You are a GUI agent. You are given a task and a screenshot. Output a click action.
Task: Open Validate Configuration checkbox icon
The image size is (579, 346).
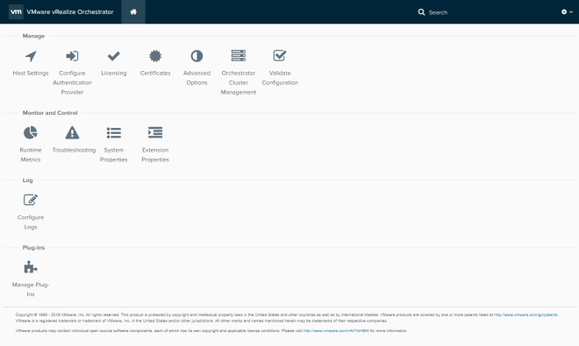coord(280,56)
